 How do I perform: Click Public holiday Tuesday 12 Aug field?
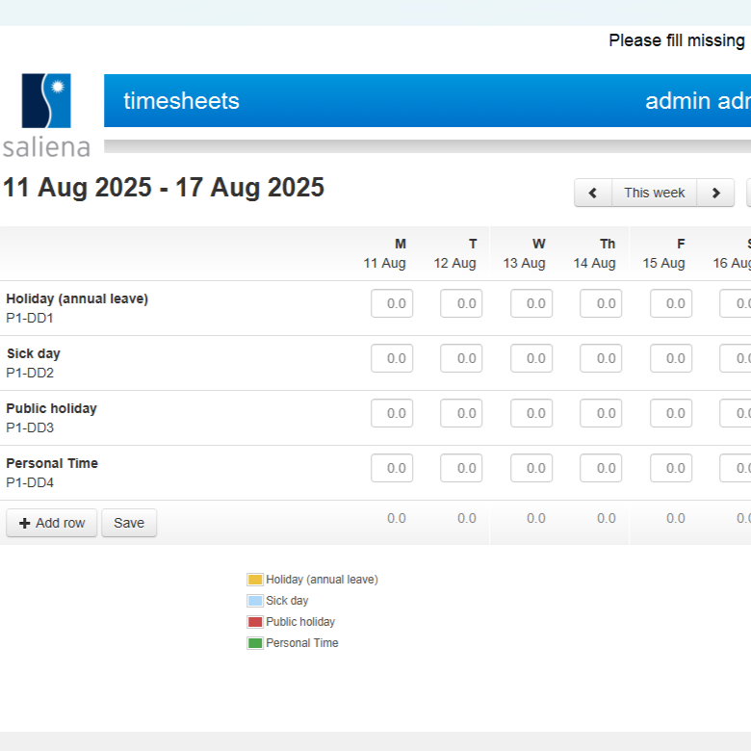tap(461, 413)
